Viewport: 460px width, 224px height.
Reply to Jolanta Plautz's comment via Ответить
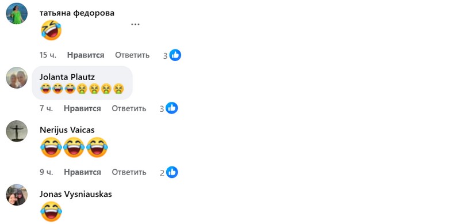tap(129, 108)
